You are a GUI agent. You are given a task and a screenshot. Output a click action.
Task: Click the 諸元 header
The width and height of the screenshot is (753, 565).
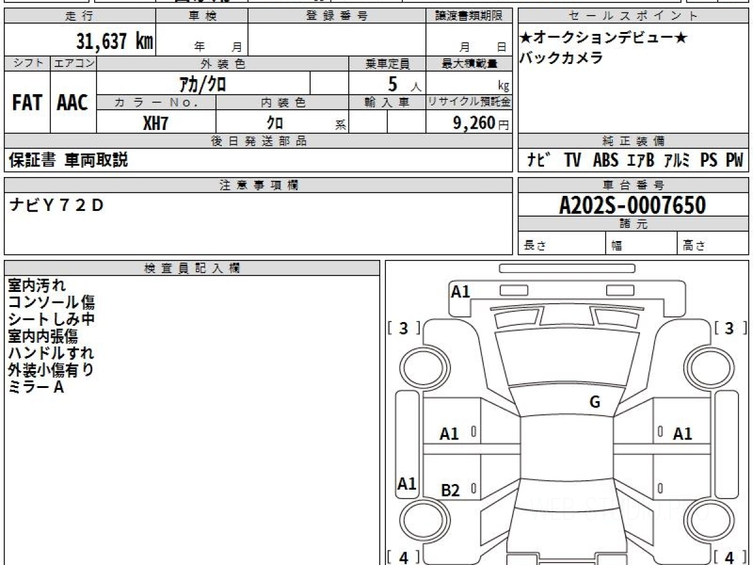(x=633, y=224)
